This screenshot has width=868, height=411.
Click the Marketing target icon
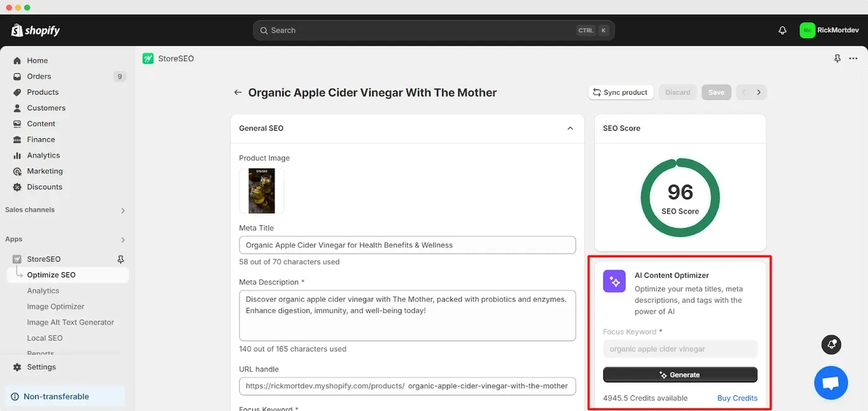(x=17, y=171)
